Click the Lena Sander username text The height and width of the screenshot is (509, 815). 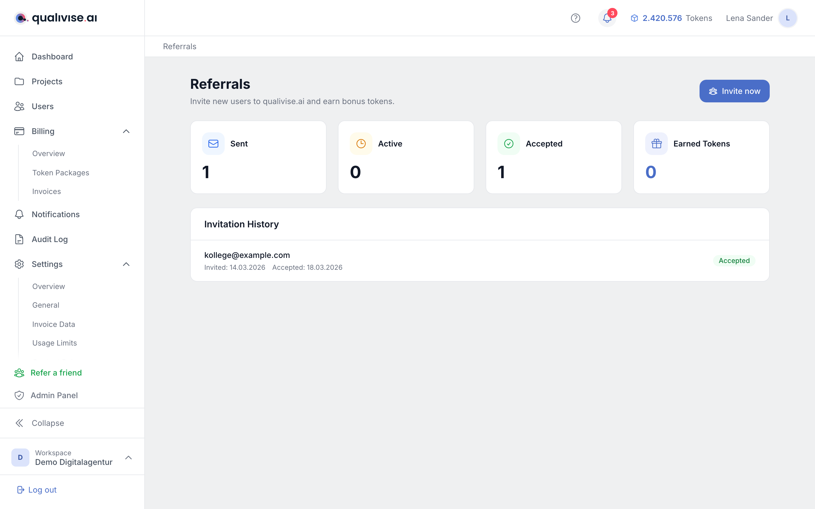[749, 18]
